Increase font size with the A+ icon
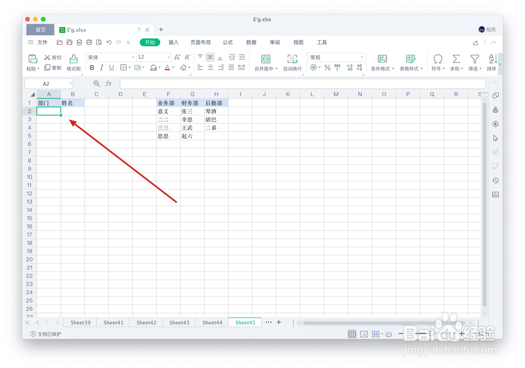This screenshot has width=525, height=368. pos(177,57)
